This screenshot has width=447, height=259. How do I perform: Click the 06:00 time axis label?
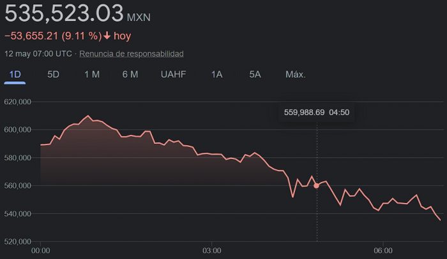click(383, 251)
